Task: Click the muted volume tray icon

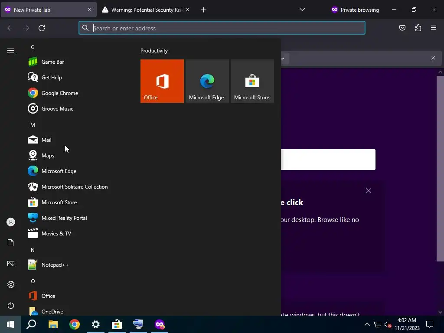Action: click(x=388, y=324)
